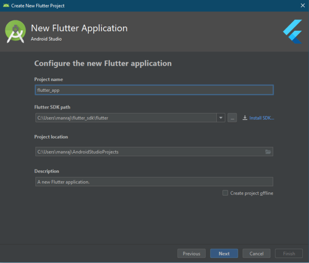Click the Android Studio subtitle text
The height and width of the screenshot is (263, 309).
pyautogui.click(x=46, y=39)
